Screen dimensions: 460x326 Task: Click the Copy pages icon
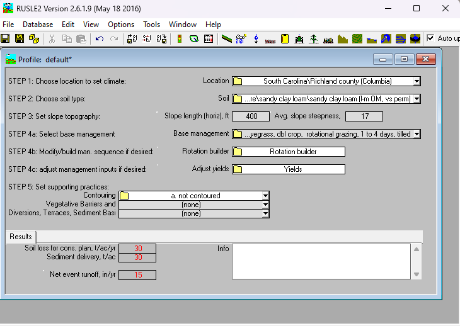[67, 38]
